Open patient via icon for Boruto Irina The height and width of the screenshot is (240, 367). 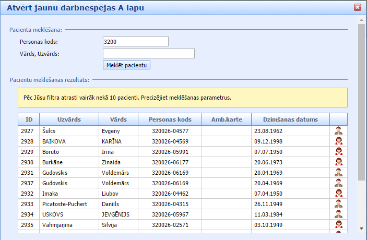coord(338,152)
